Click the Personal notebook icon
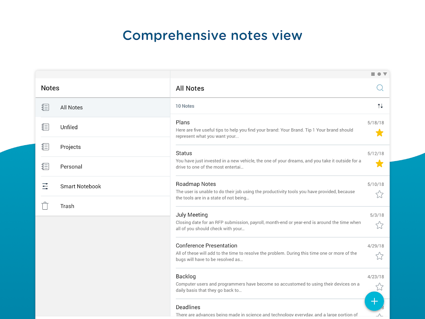 point(45,167)
